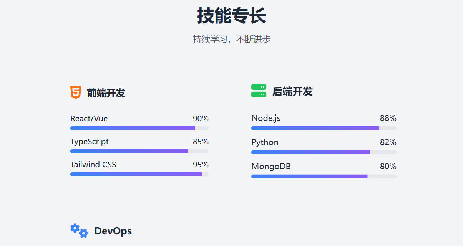Click the 82% value next to Python
The width and height of the screenshot is (463, 246).
(388, 142)
